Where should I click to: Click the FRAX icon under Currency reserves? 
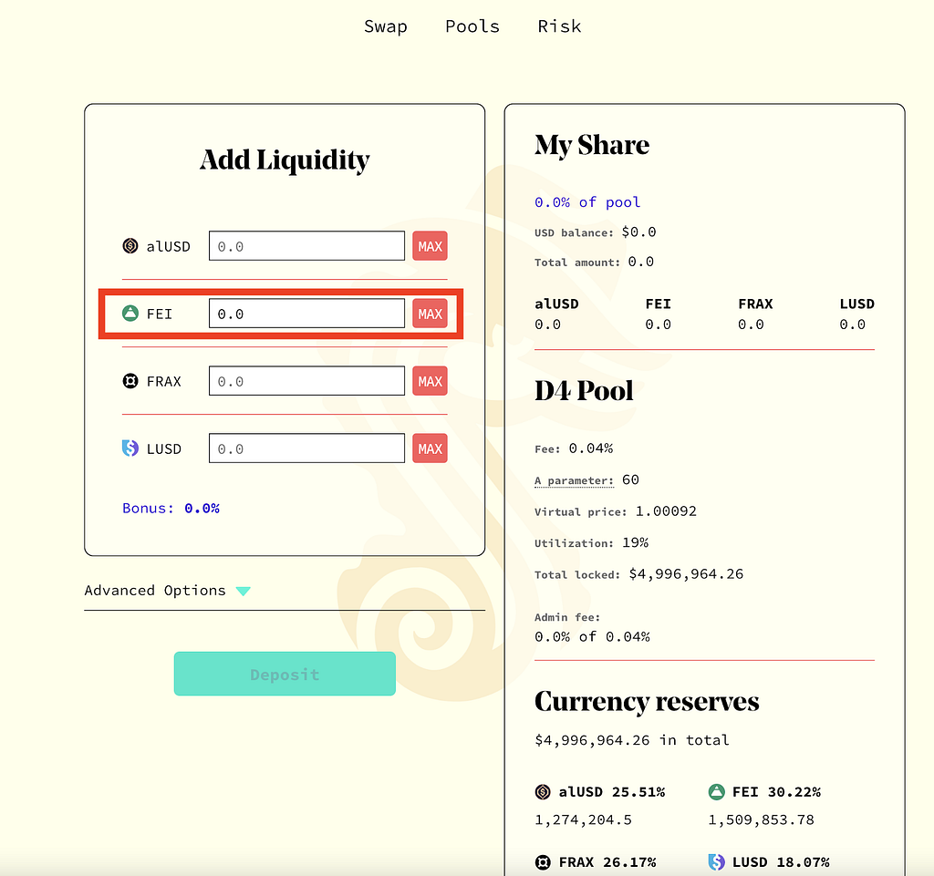click(543, 862)
